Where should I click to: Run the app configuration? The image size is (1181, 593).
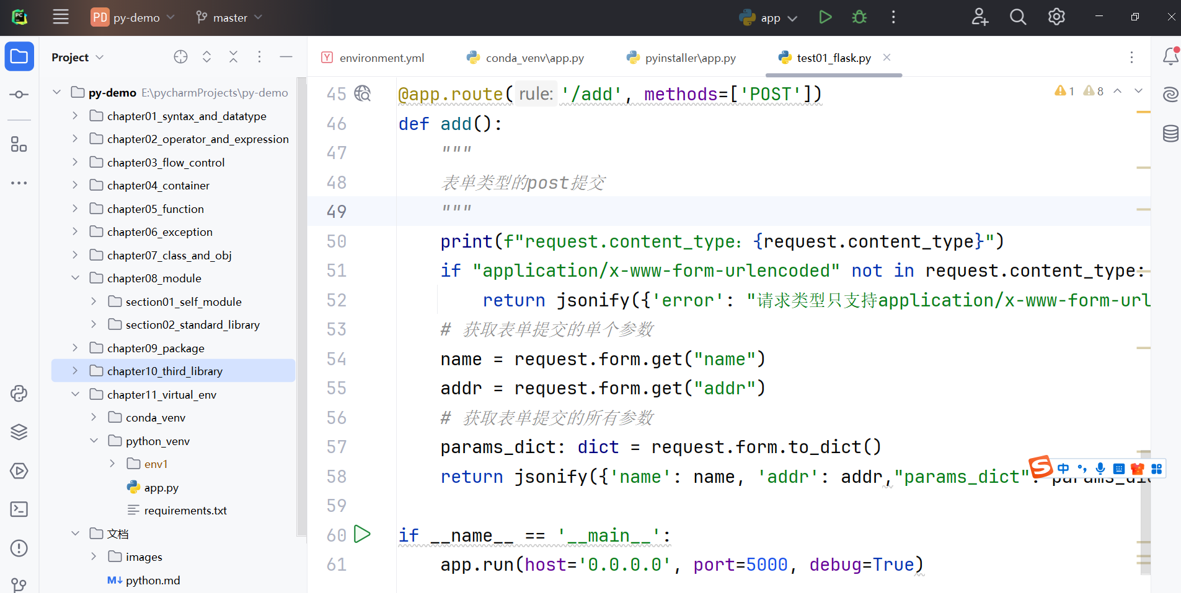coord(825,17)
